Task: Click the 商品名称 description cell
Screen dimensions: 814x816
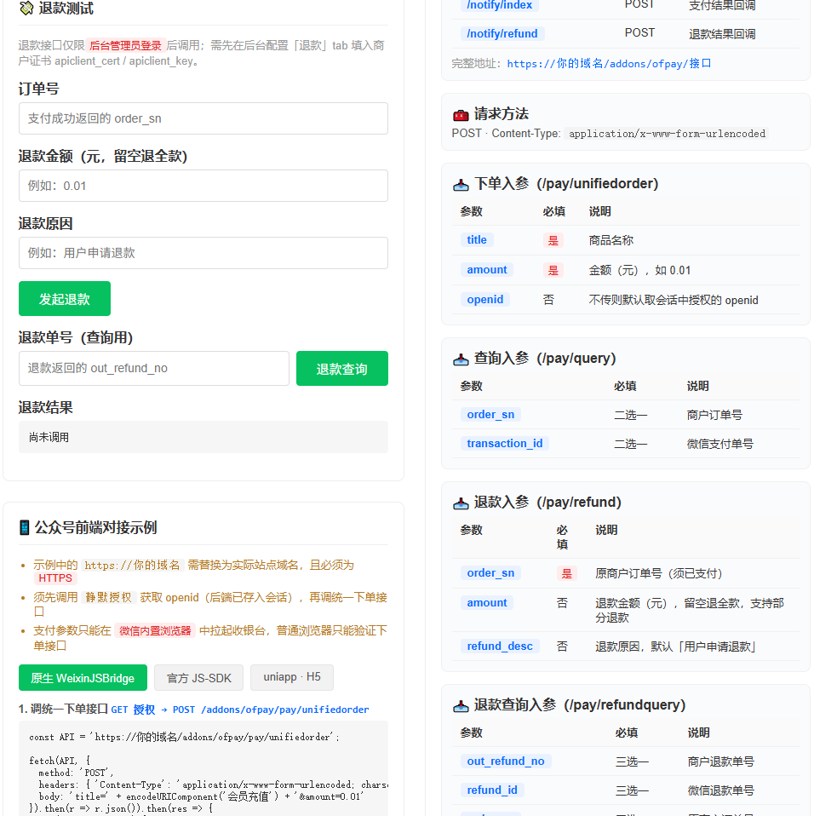Action: [611, 240]
